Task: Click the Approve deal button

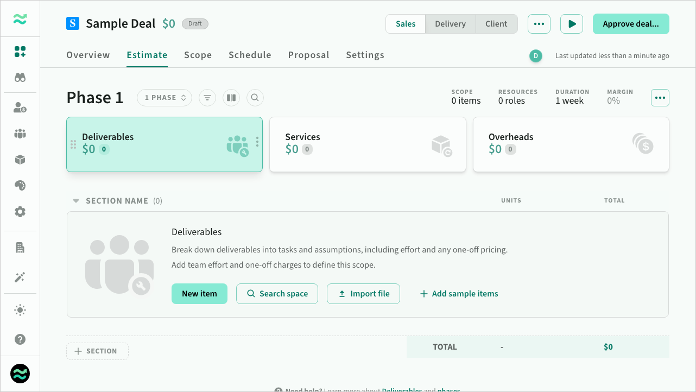Action: pos(630,24)
